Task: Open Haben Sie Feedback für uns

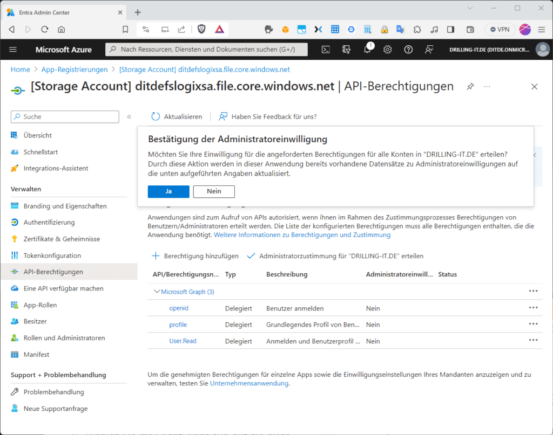Action: pyautogui.click(x=268, y=117)
